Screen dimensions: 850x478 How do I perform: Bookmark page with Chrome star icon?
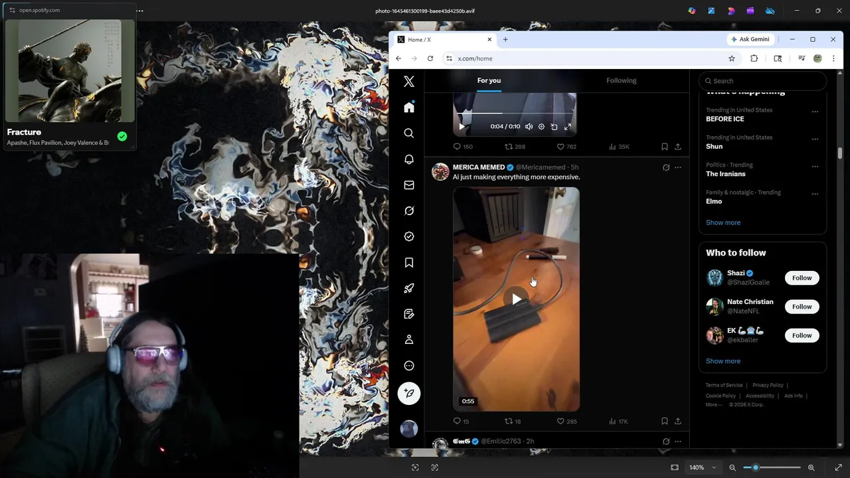pyautogui.click(x=732, y=58)
